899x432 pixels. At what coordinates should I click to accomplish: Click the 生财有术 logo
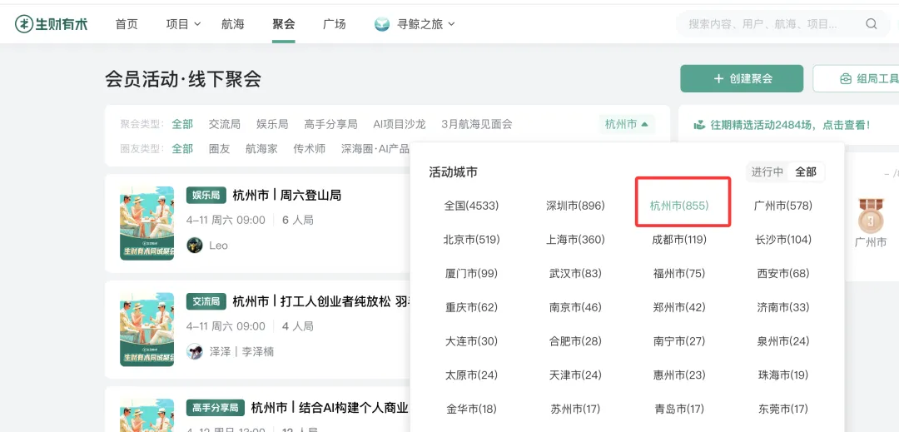pos(52,24)
